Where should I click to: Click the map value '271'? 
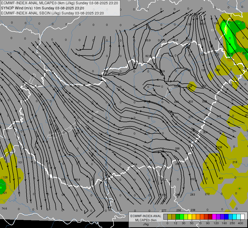coord(190,117)
